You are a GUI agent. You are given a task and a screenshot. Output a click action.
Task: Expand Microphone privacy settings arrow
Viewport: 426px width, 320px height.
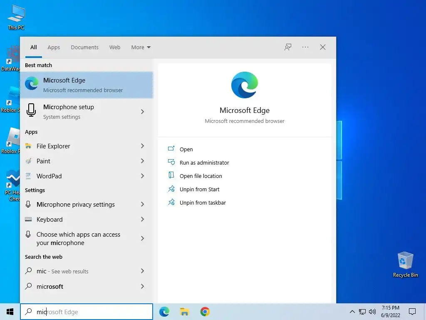click(x=142, y=204)
